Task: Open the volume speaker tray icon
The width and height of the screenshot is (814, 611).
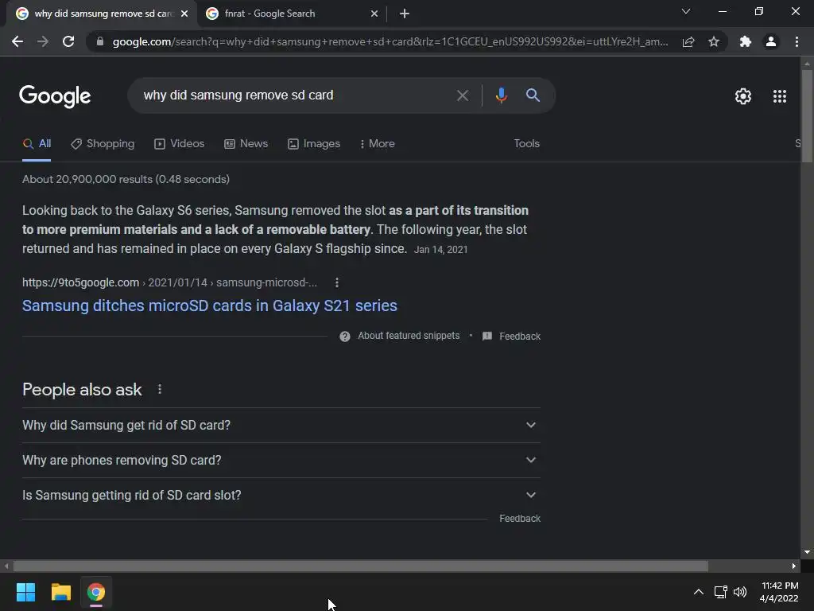Action: click(x=740, y=592)
